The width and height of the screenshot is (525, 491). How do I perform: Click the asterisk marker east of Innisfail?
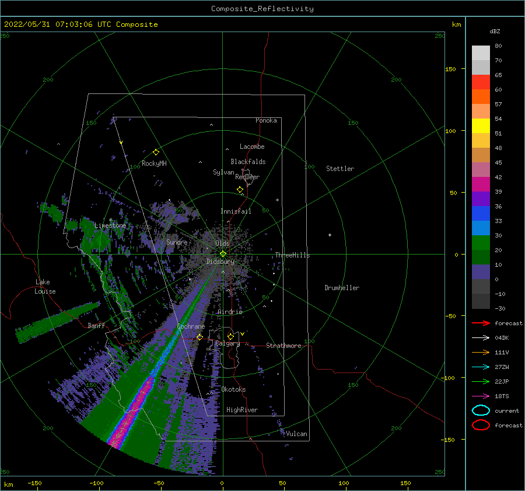click(277, 200)
